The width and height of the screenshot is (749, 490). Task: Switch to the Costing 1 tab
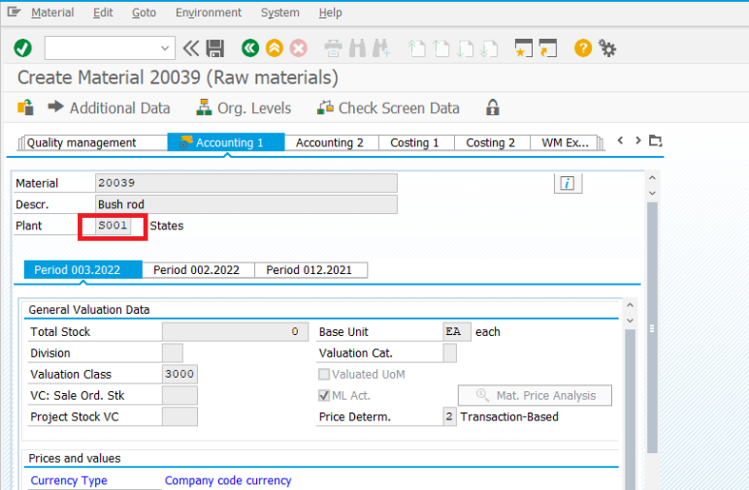coord(414,142)
